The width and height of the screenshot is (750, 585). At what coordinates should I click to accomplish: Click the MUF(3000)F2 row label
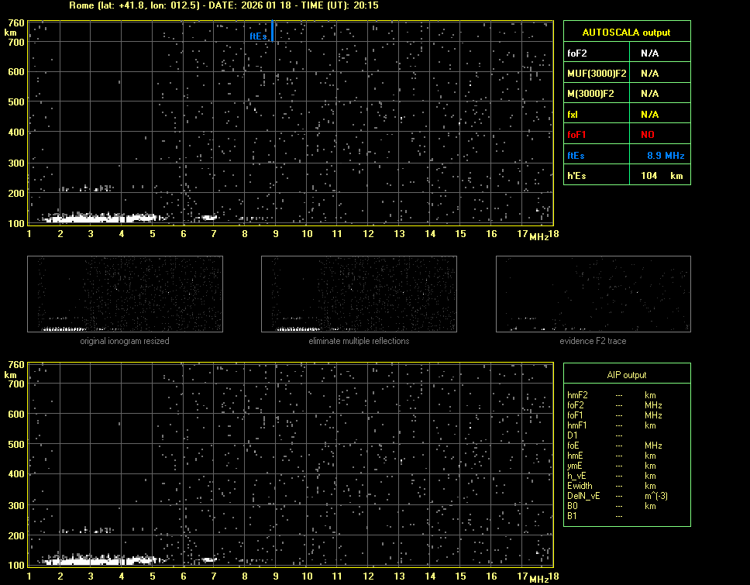coord(597,74)
